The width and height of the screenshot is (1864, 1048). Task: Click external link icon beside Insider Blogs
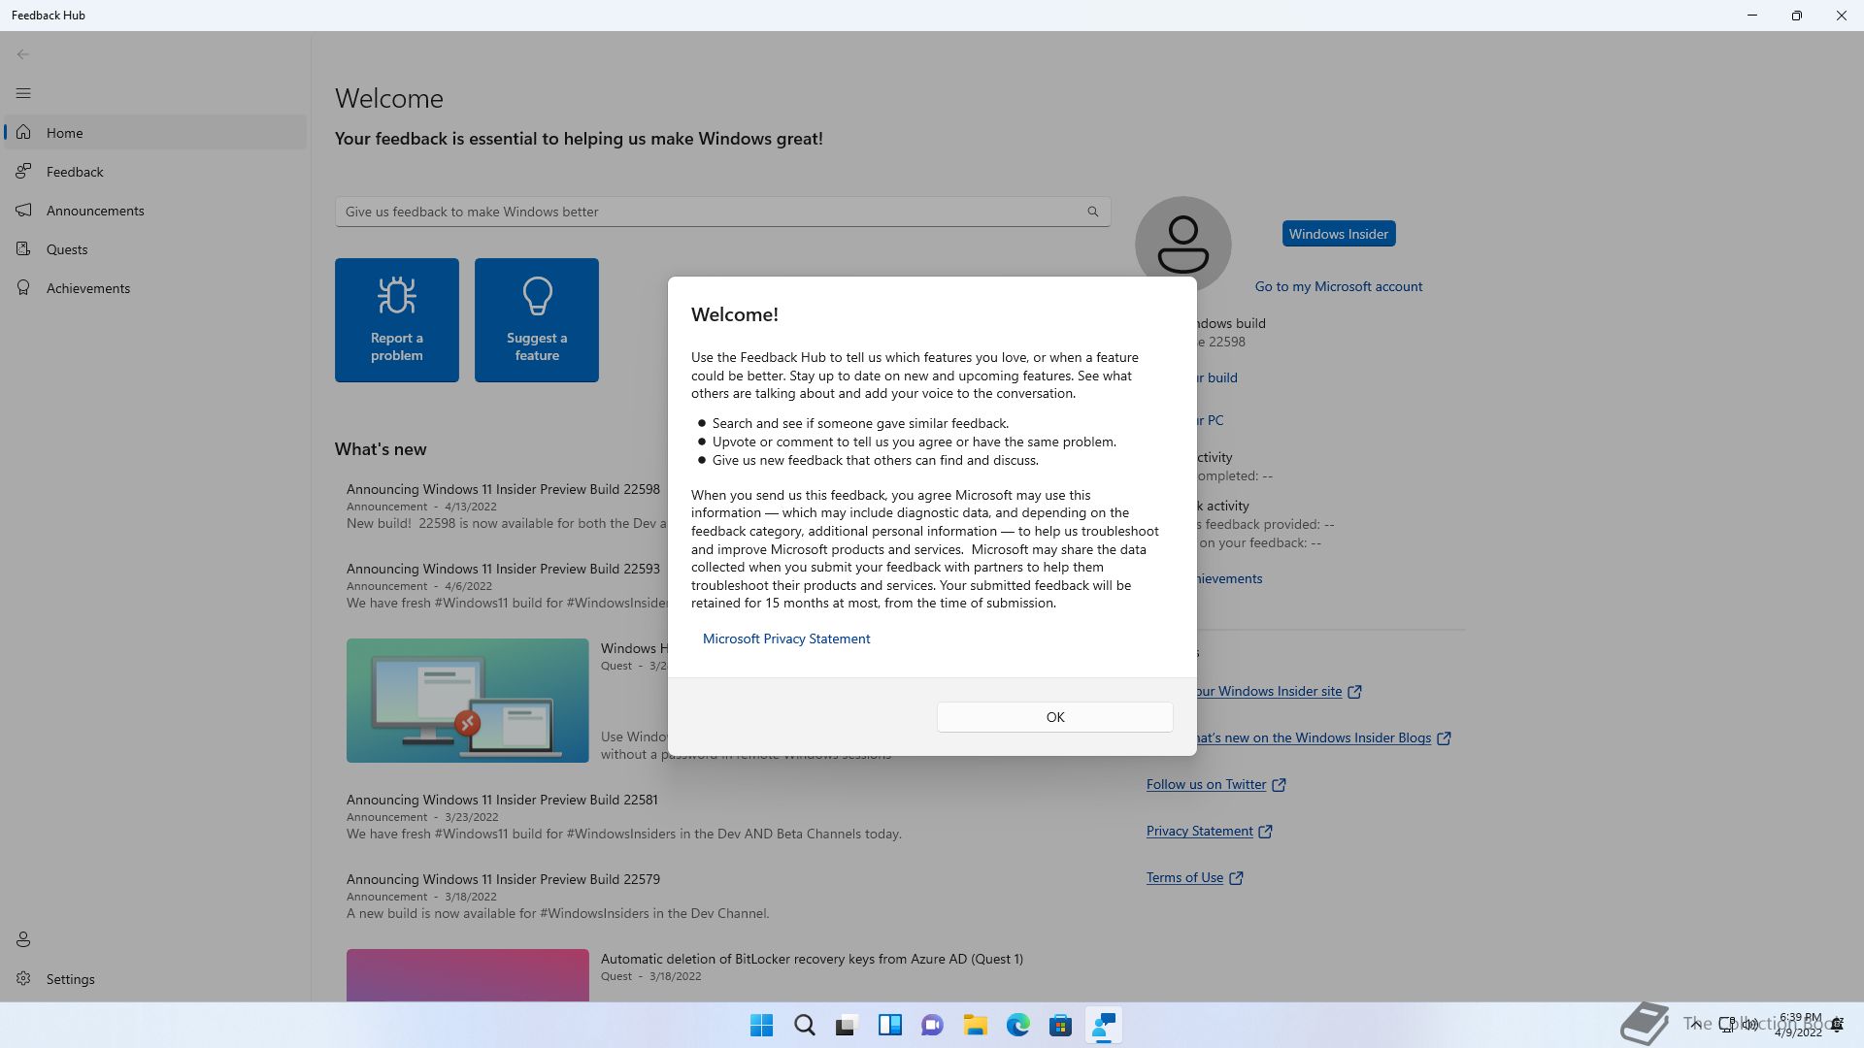(x=1444, y=738)
